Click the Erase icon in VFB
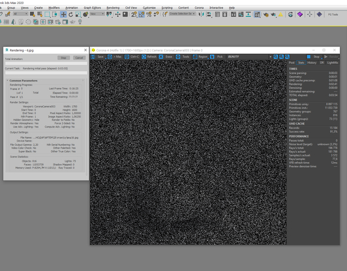 tap(161, 57)
